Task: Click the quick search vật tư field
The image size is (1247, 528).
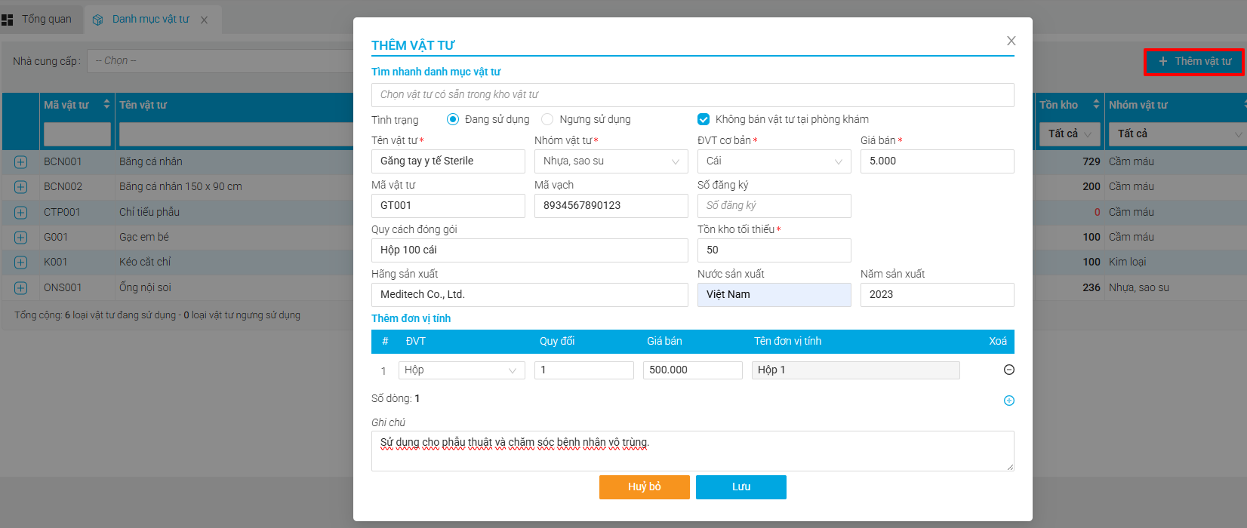Action: click(693, 95)
